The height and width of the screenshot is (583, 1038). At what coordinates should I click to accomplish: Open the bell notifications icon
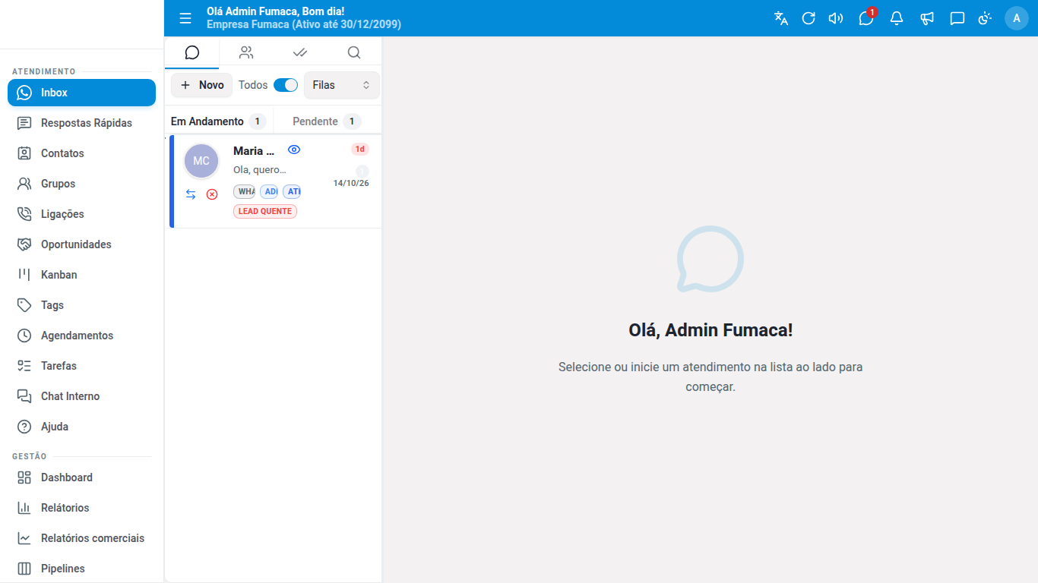tap(897, 18)
